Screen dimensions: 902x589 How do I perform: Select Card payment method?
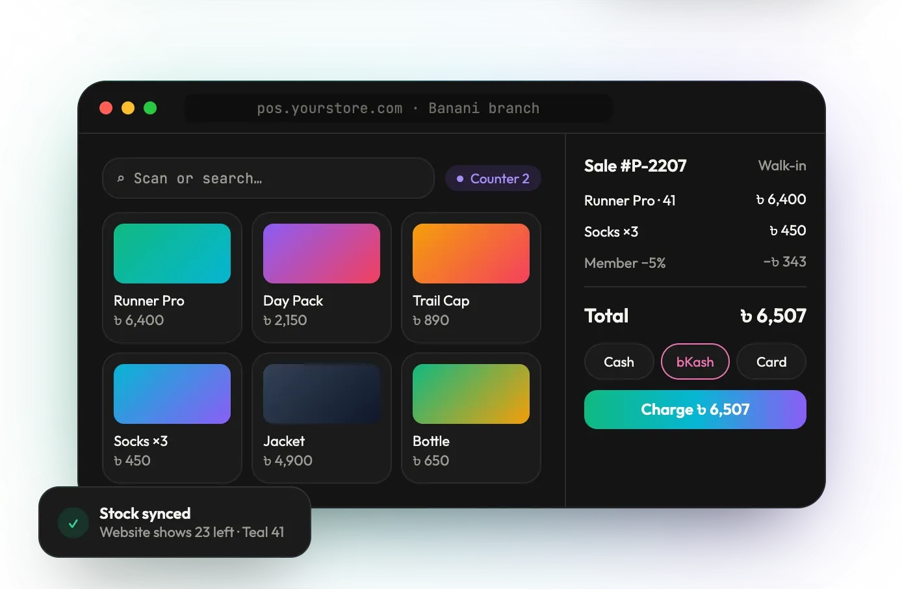(x=771, y=361)
